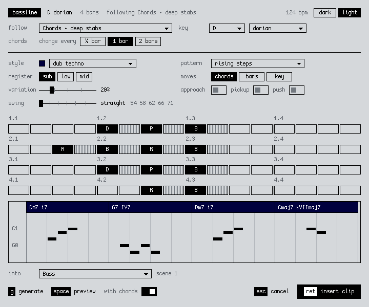The image size is (369, 307).
Task: Click the preview label
Action: [x=85, y=292]
